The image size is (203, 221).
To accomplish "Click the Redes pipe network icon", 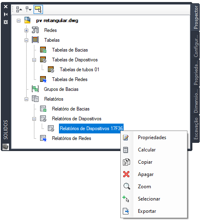I will pos(35,30).
